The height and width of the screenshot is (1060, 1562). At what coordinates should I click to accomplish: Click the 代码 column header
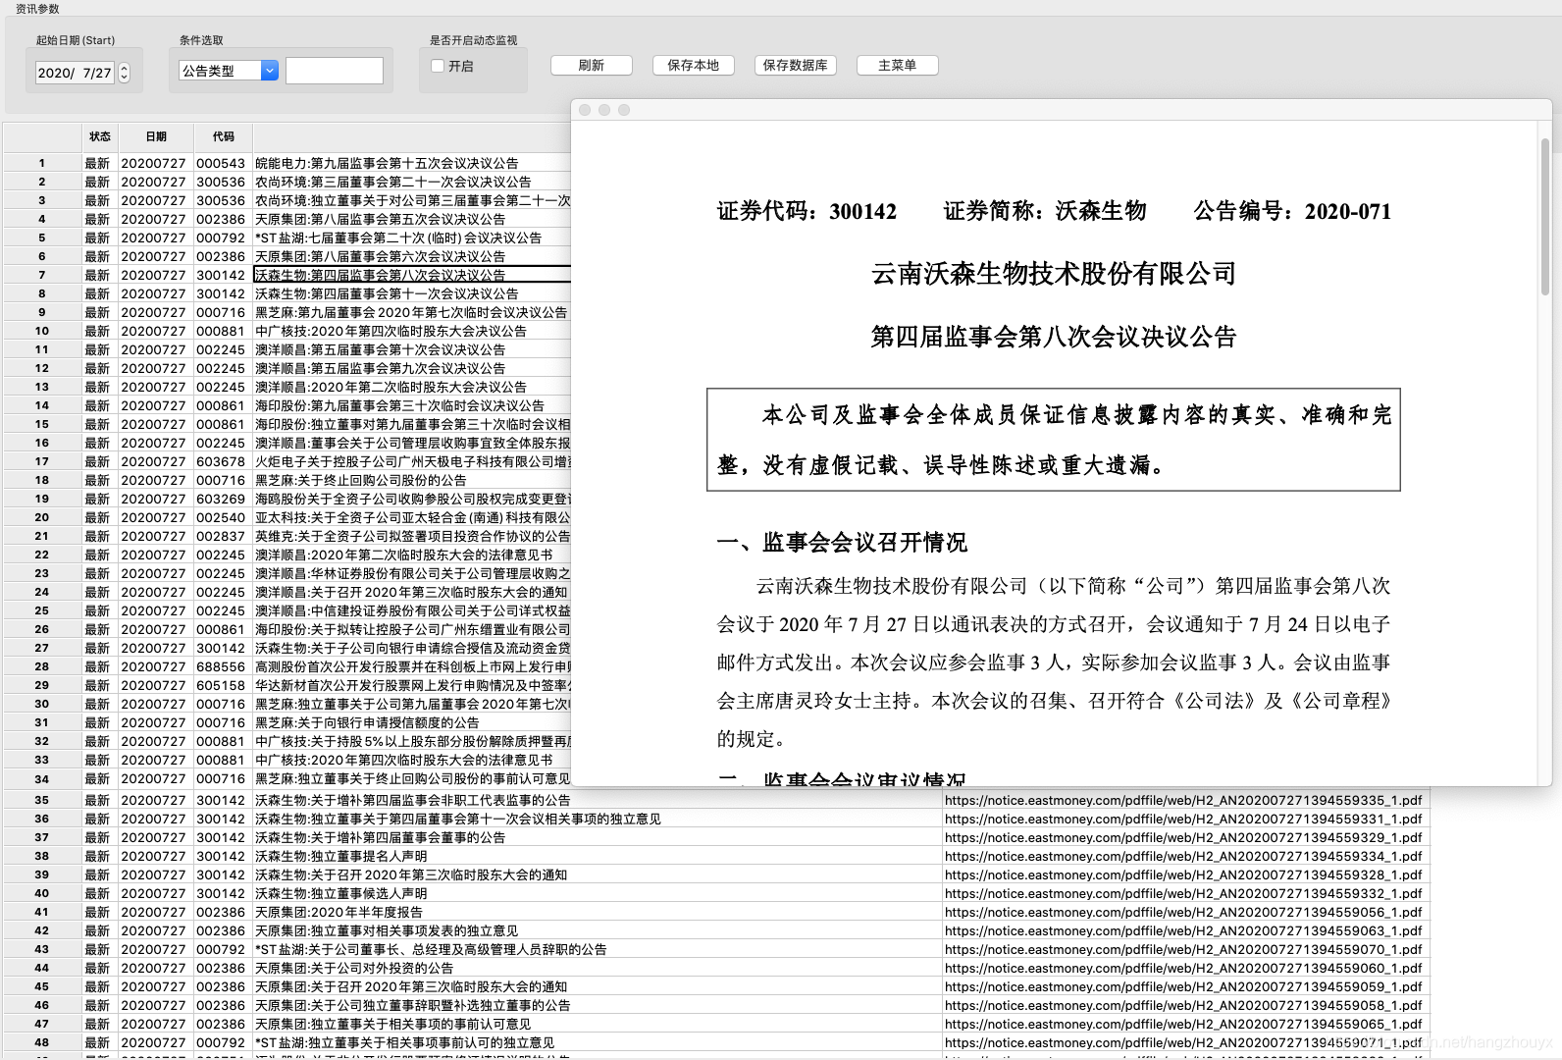[224, 136]
